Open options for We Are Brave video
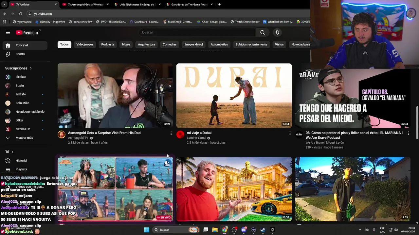This screenshot has height=235, width=419. [409, 133]
